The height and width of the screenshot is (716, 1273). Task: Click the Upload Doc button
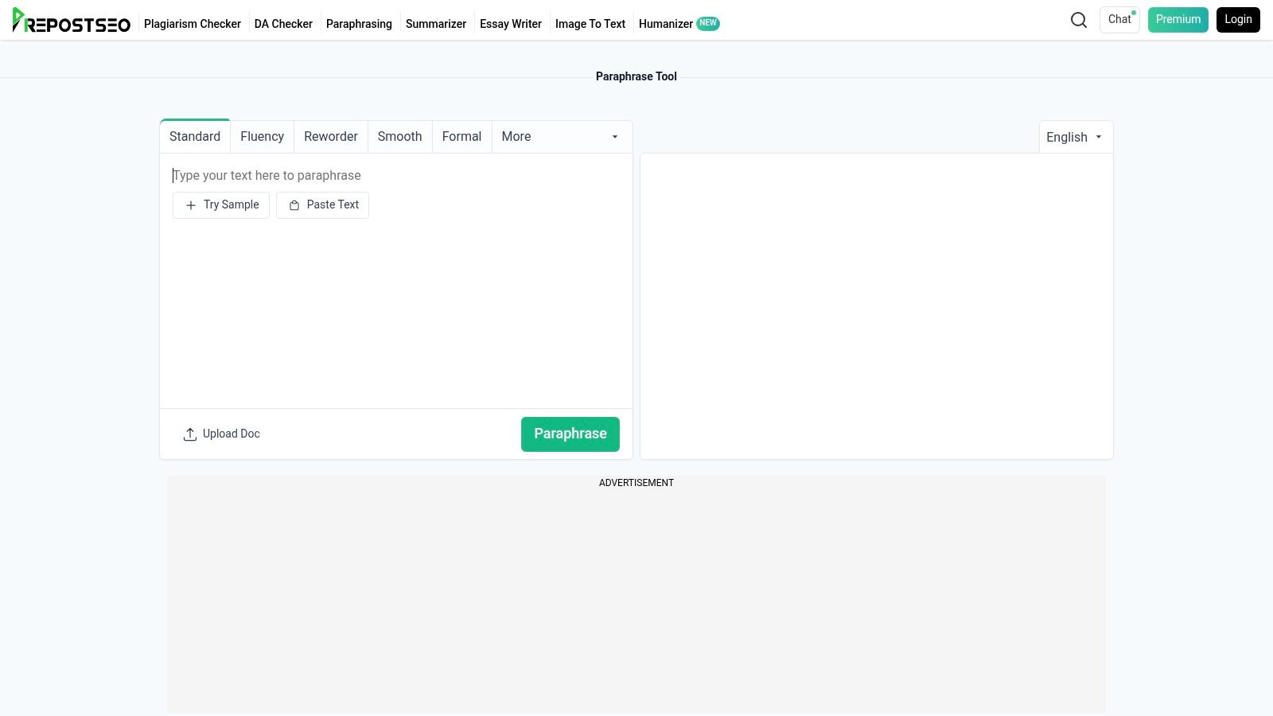tap(222, 434)
